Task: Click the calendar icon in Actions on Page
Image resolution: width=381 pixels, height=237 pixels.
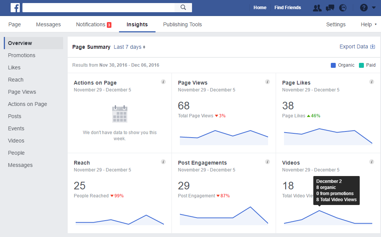Action: click(119, 114)
